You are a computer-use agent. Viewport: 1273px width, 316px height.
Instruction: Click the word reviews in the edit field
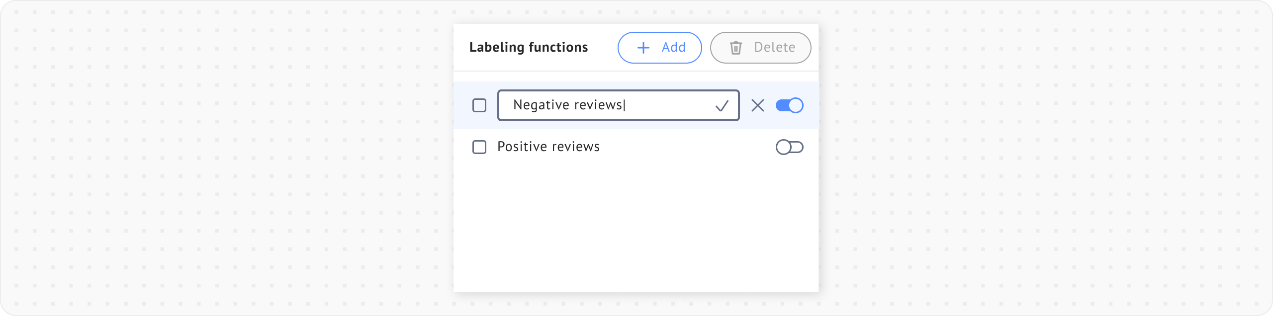(598, 105)
